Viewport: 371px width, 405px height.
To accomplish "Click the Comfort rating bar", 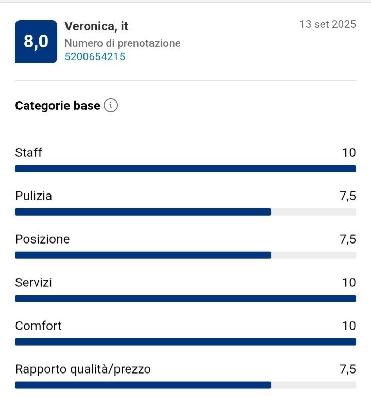I will (185, 342).
